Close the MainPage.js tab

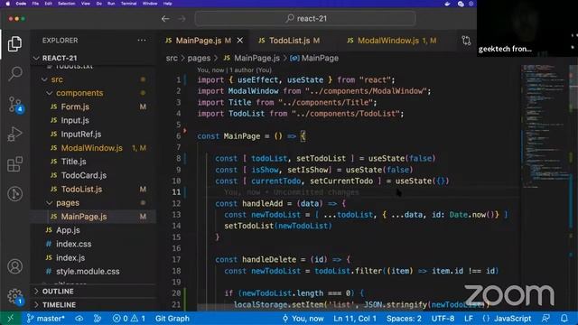[x=240, y=40]
